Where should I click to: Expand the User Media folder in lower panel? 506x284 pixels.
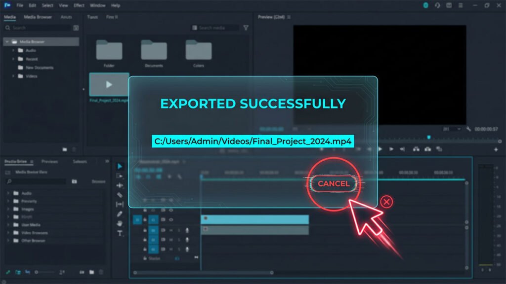click(x=8, y=225)
